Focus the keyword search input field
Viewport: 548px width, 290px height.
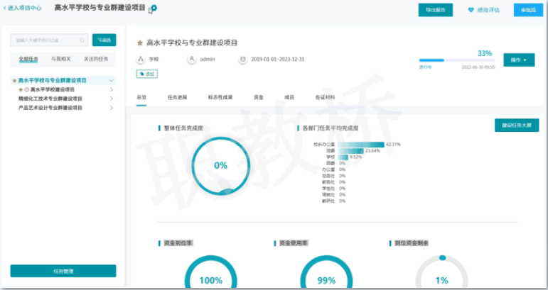[49, 40]
